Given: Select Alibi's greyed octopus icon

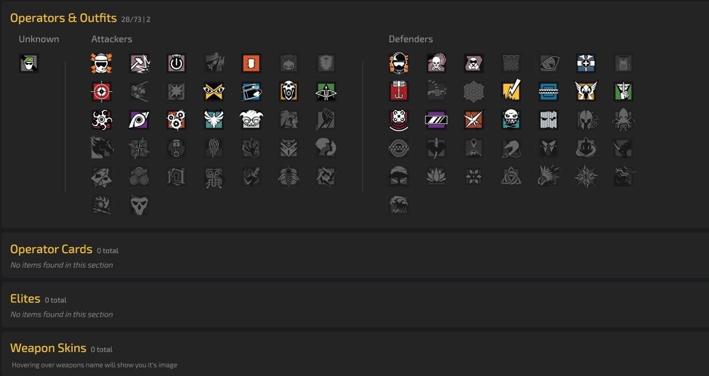Looking at the screenshot, I should (x=623, y=120).
